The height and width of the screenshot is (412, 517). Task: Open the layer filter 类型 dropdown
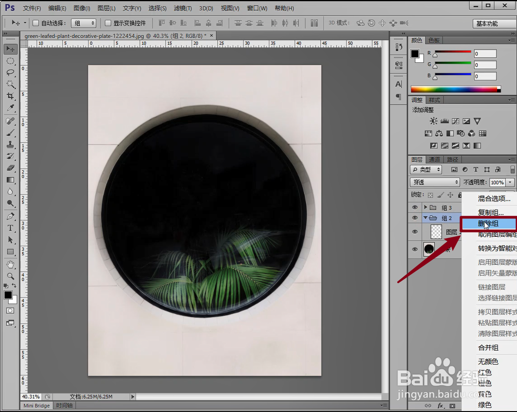click(426, 169)
